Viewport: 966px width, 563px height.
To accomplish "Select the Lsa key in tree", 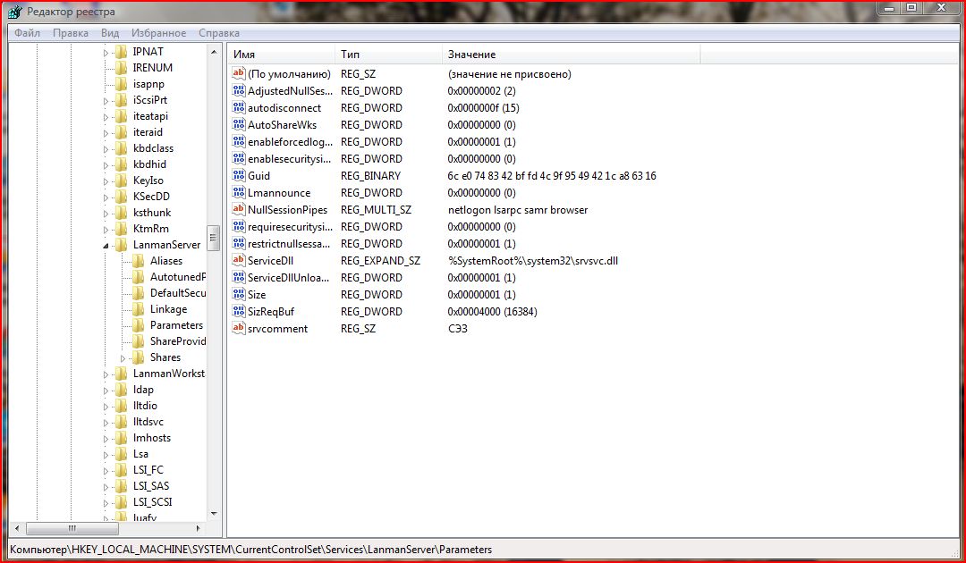I will [x=140, y=454].
